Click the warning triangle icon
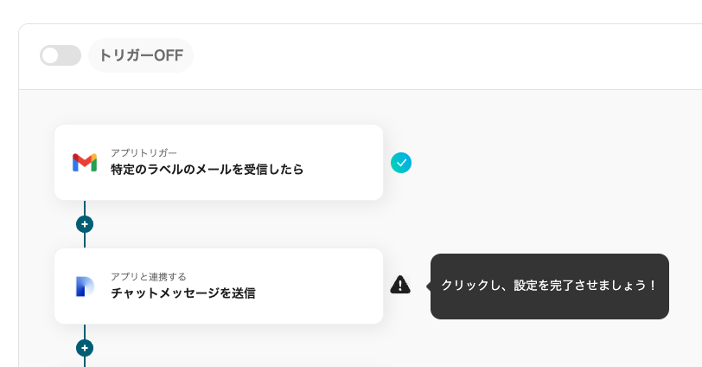The width and height of the screenshot is (702, 367). [x=400, y=285]
